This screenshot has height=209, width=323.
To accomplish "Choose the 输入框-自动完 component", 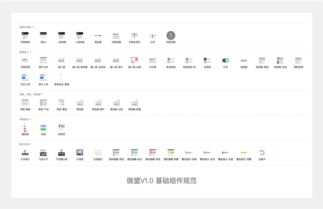I will click(x=98, y=60).
